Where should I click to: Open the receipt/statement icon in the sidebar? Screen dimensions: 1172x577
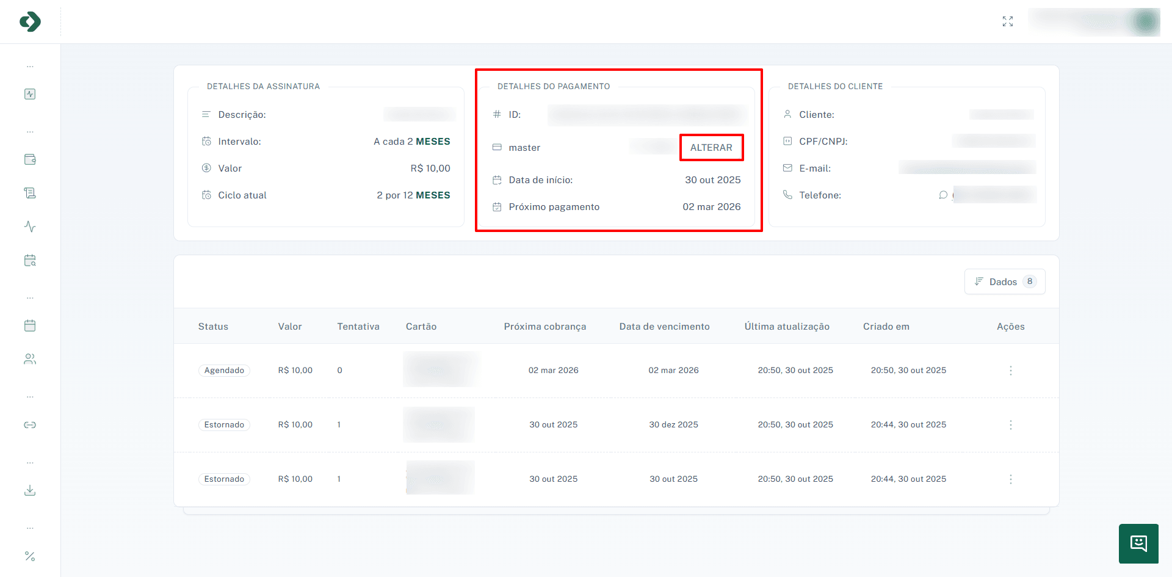pyautogui.click(x=29, y=193)
